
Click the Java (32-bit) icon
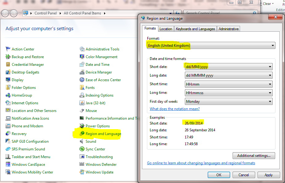pos(82,103)
